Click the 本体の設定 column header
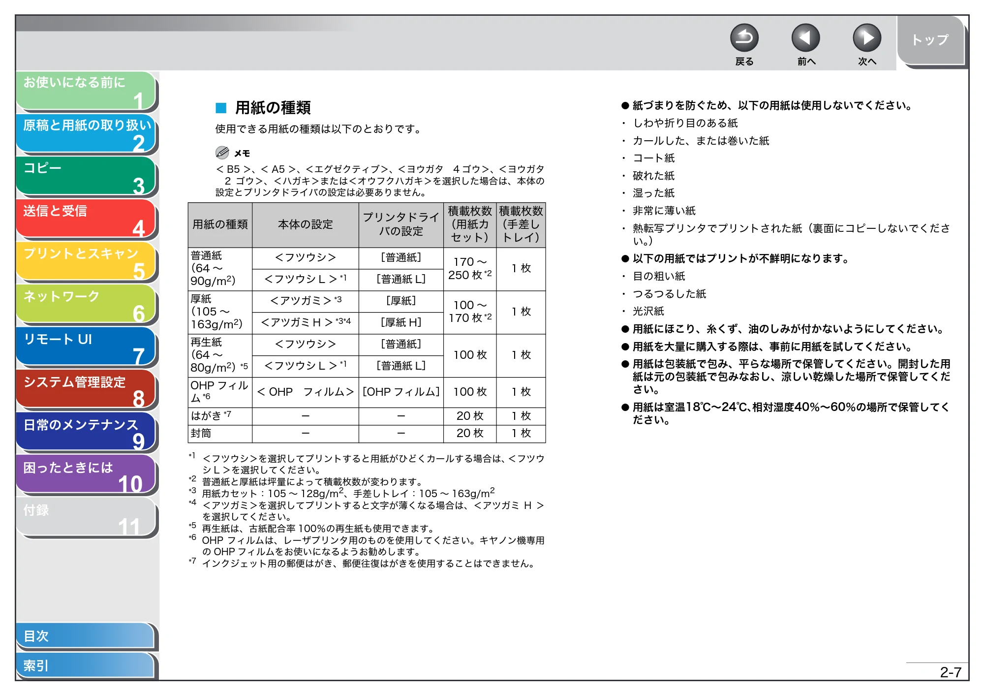 tap(306, 224)
